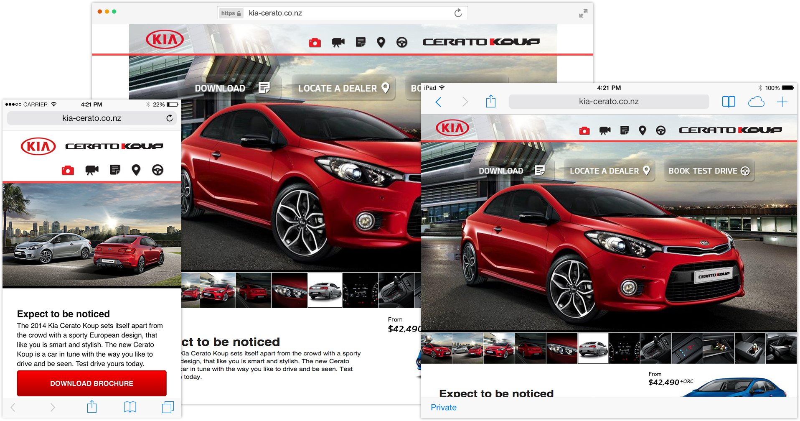Open bookmarks book icon in iPad Safari
The height and width of the screenshot is (421, 800).
(729, 102)
